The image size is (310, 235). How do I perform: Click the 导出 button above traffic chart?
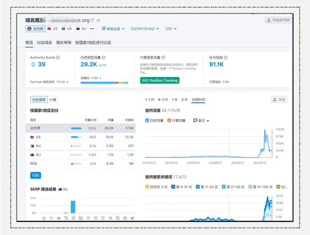point(279,100)
